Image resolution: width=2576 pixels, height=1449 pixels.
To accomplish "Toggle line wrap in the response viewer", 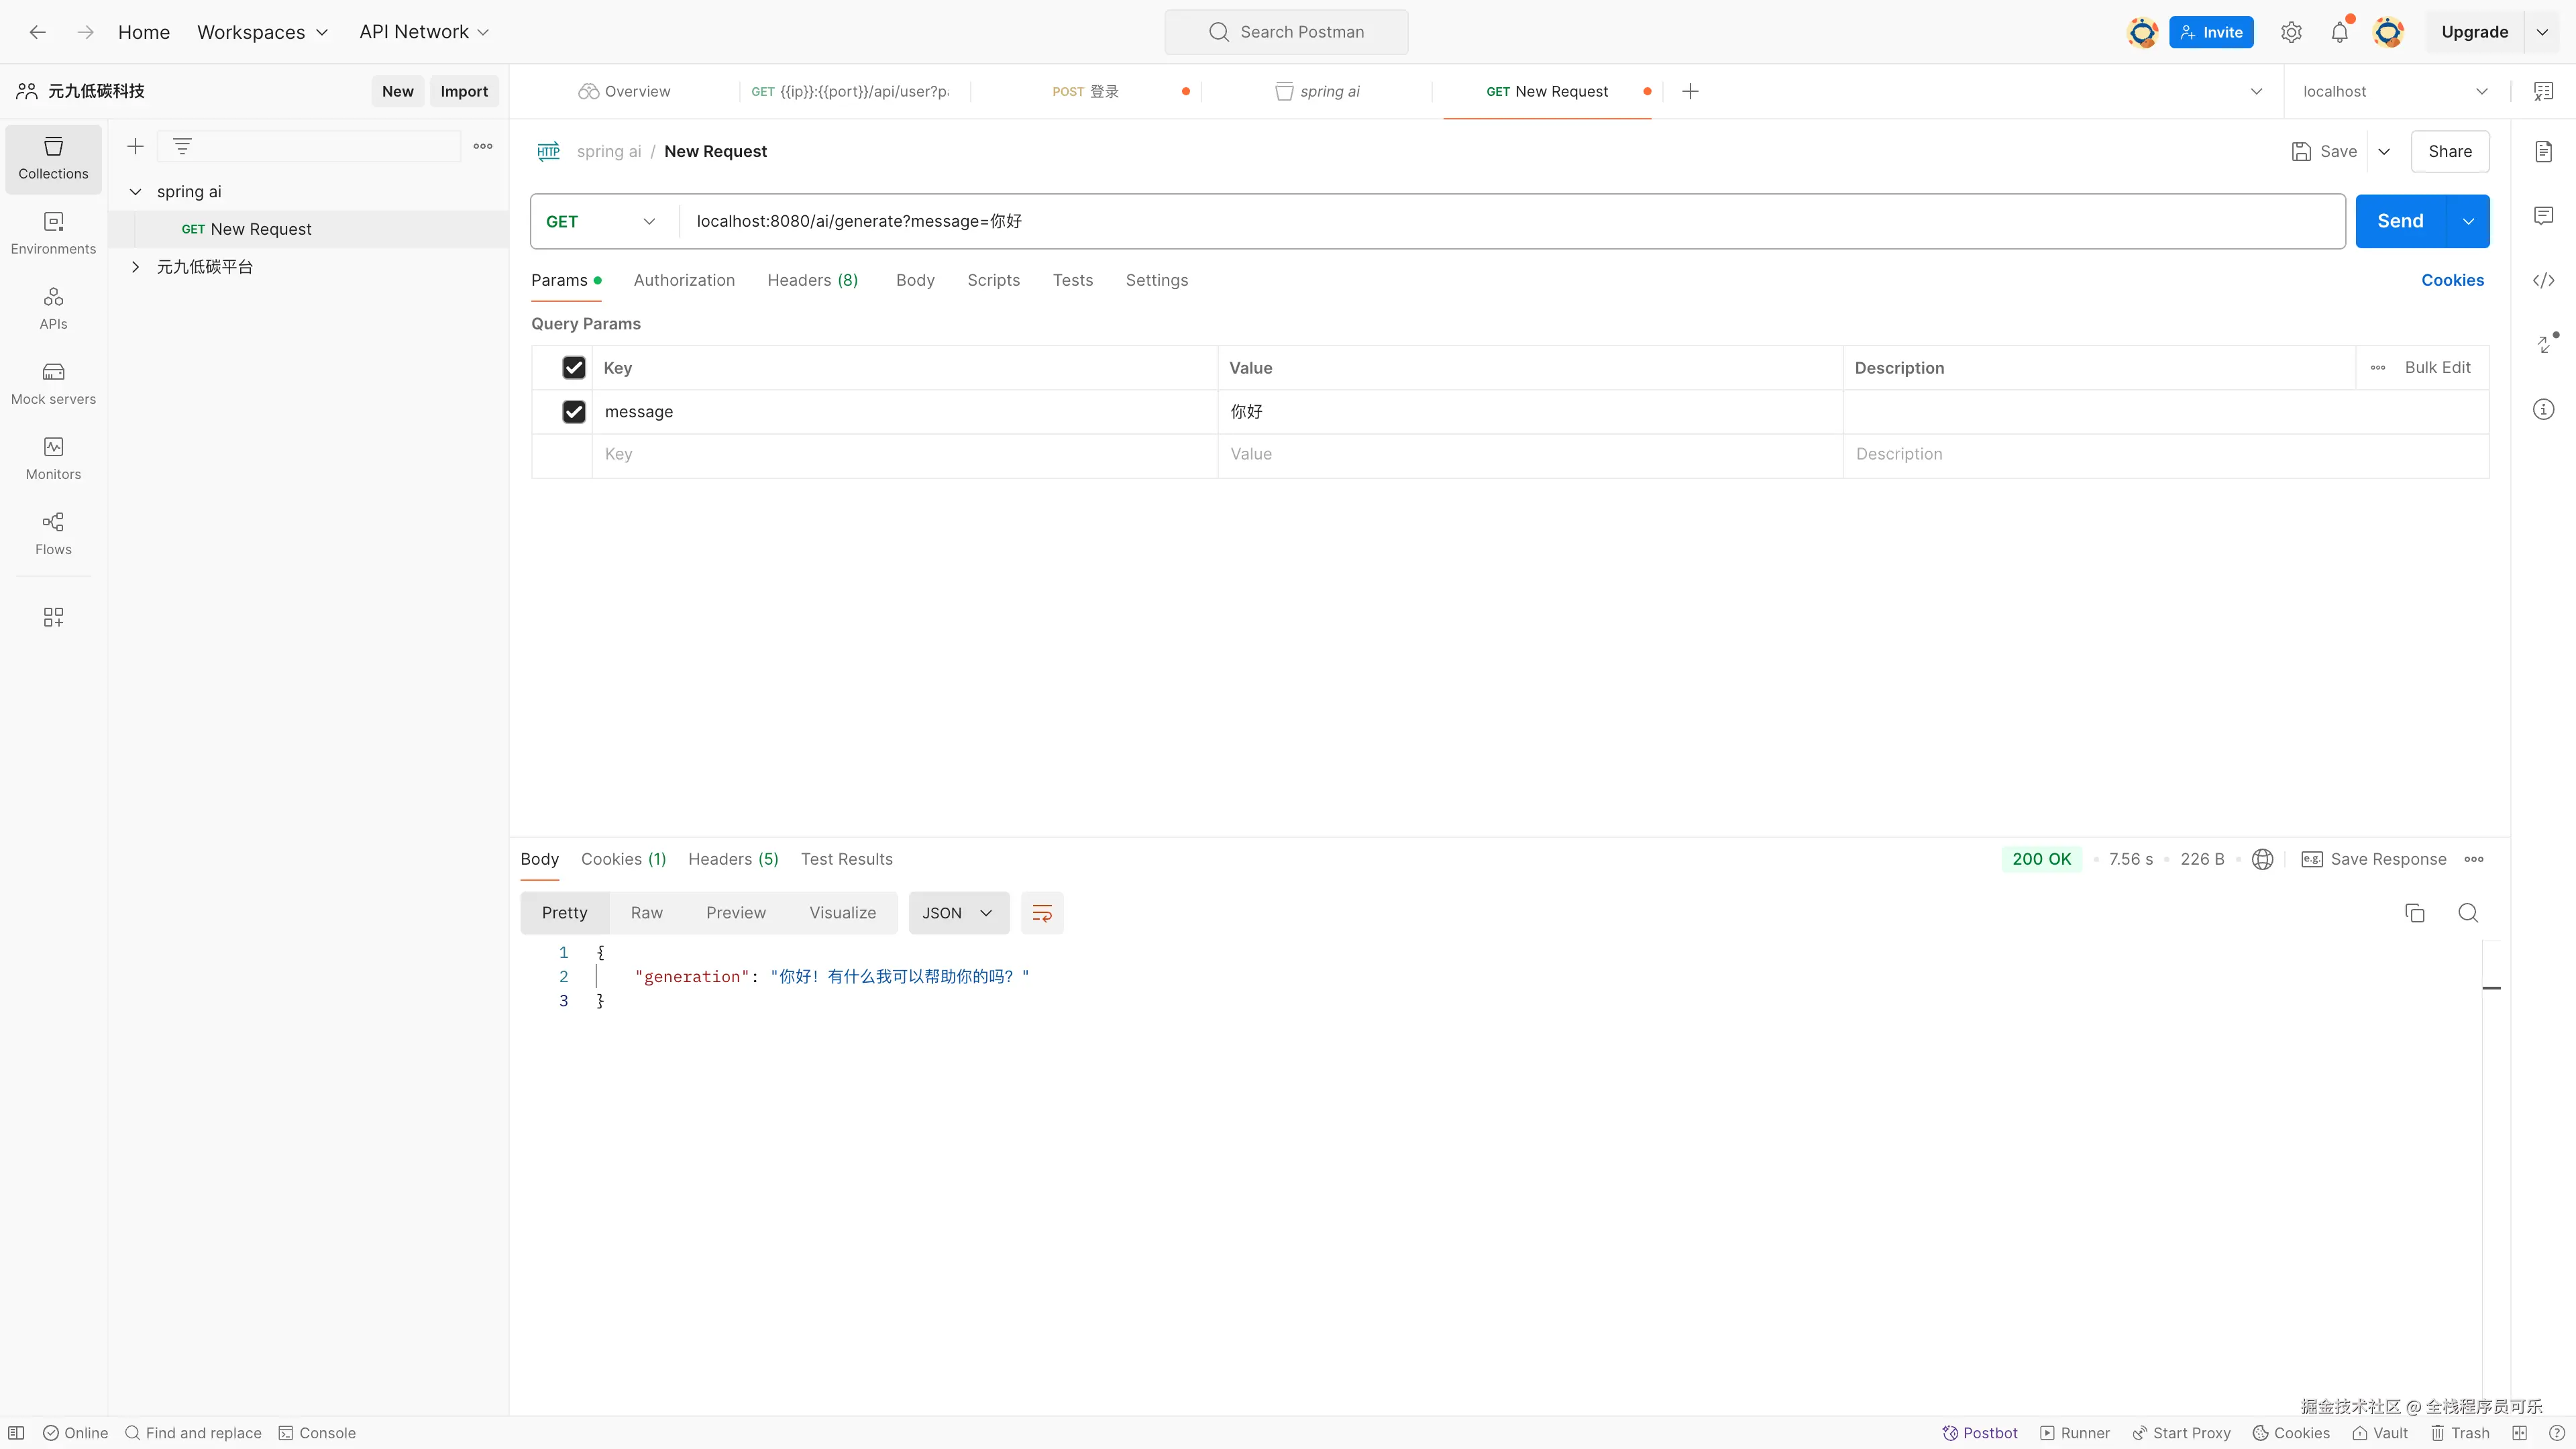I will click(x=1042, y=913).
